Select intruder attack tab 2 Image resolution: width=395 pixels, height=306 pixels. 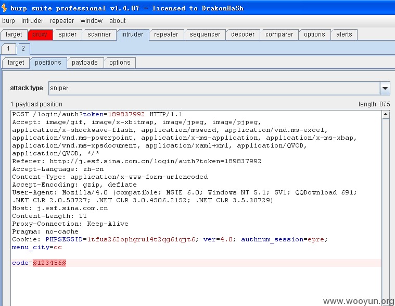(x=23, y=48)
